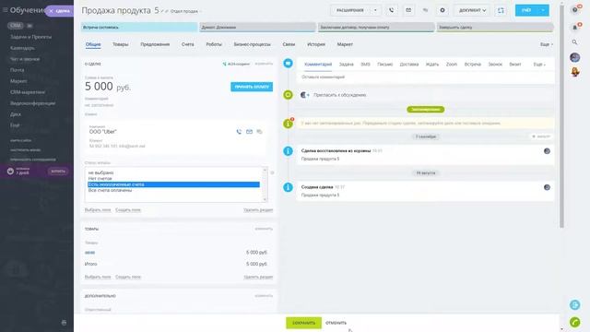Select the Заключаем договор stage

pos(376,27)
